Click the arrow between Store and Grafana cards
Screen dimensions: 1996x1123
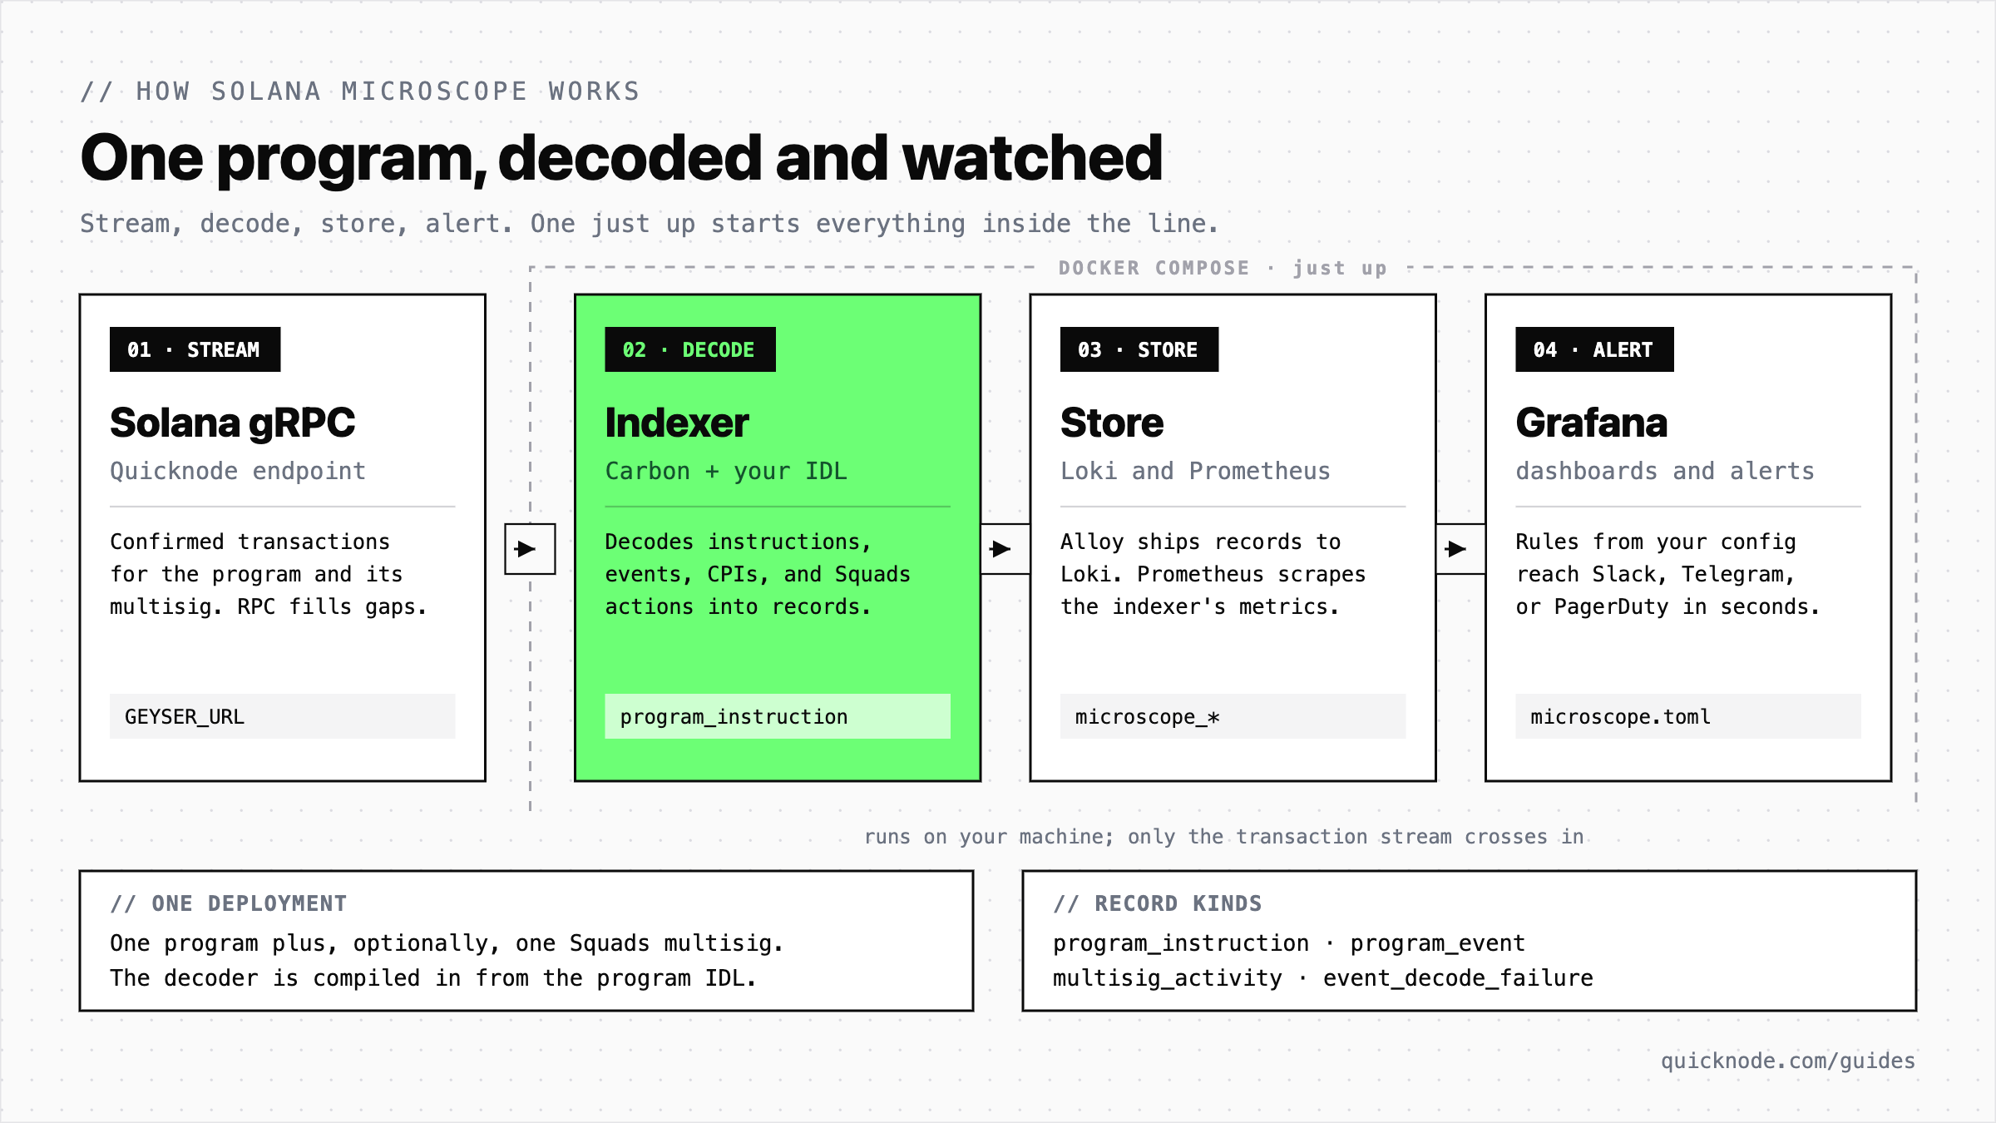click(x=1460, y=549)
